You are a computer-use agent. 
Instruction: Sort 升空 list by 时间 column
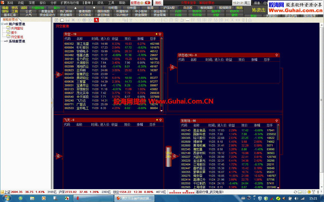click(x=95, y=39)
